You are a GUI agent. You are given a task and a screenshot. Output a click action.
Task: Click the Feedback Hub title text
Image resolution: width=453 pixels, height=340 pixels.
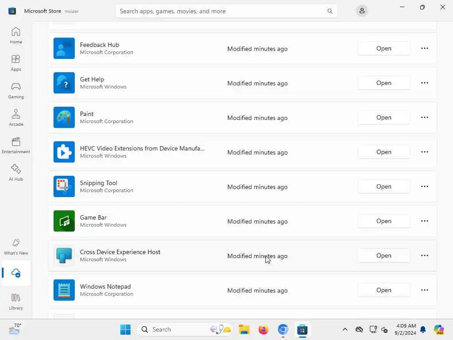pos(100,45)
